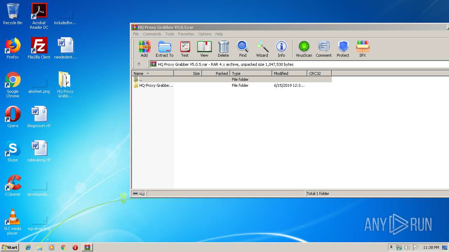Open the Tools menu
Image resolution: width=449 pixels, height=252 pixels.
(x=170, y=34)
